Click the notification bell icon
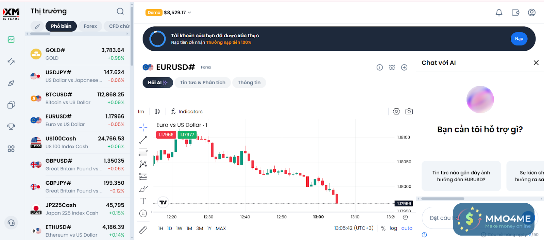 coord(499,13)
